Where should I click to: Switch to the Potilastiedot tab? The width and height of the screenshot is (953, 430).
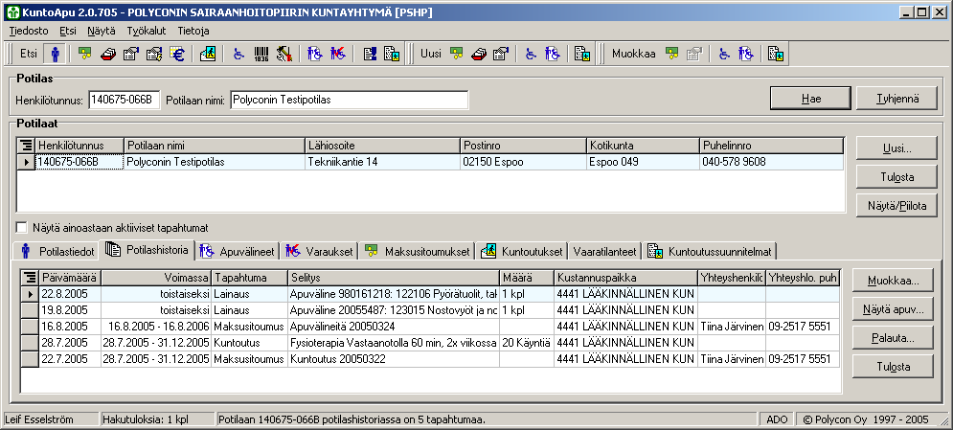click(x=58, y=251)
